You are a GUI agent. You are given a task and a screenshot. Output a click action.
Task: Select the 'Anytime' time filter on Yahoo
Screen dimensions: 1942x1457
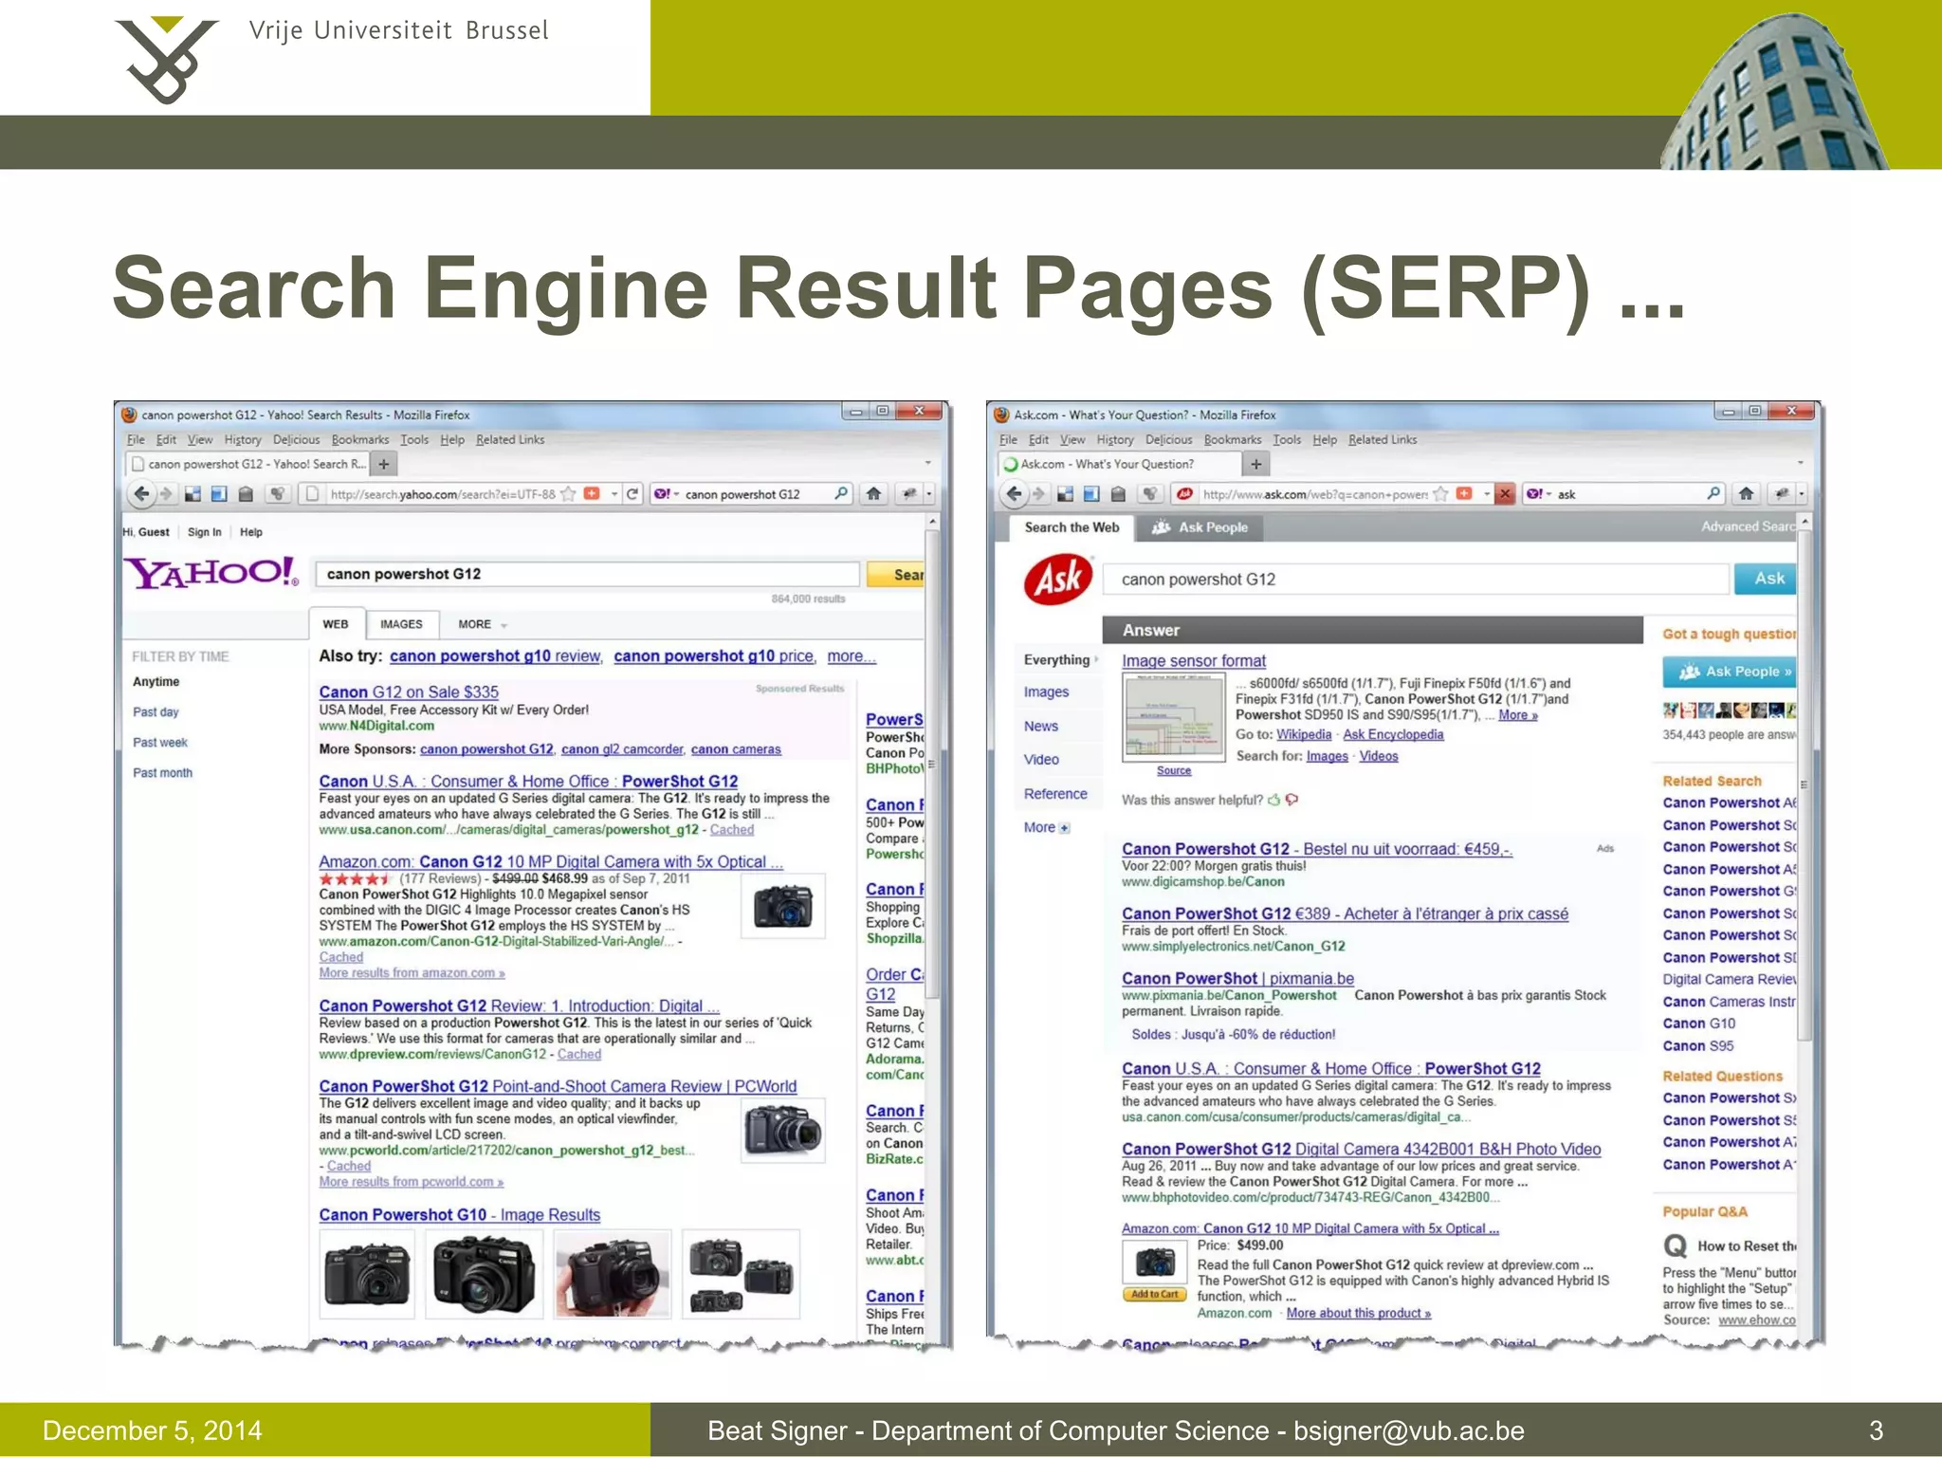pyautogui.click(x=156, y=681)
